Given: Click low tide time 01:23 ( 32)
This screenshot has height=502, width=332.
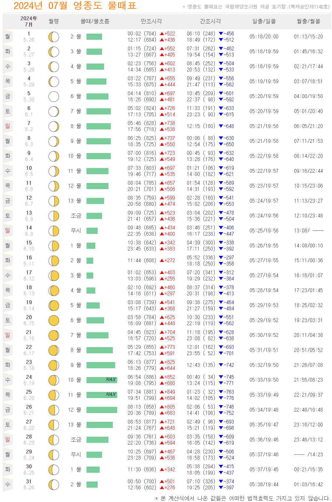Looking at the screenshot, I should [x=201, y=392].
